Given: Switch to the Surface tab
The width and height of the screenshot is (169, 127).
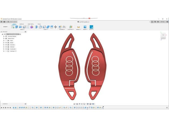Looking at the screenshot, I should (22, 24).
